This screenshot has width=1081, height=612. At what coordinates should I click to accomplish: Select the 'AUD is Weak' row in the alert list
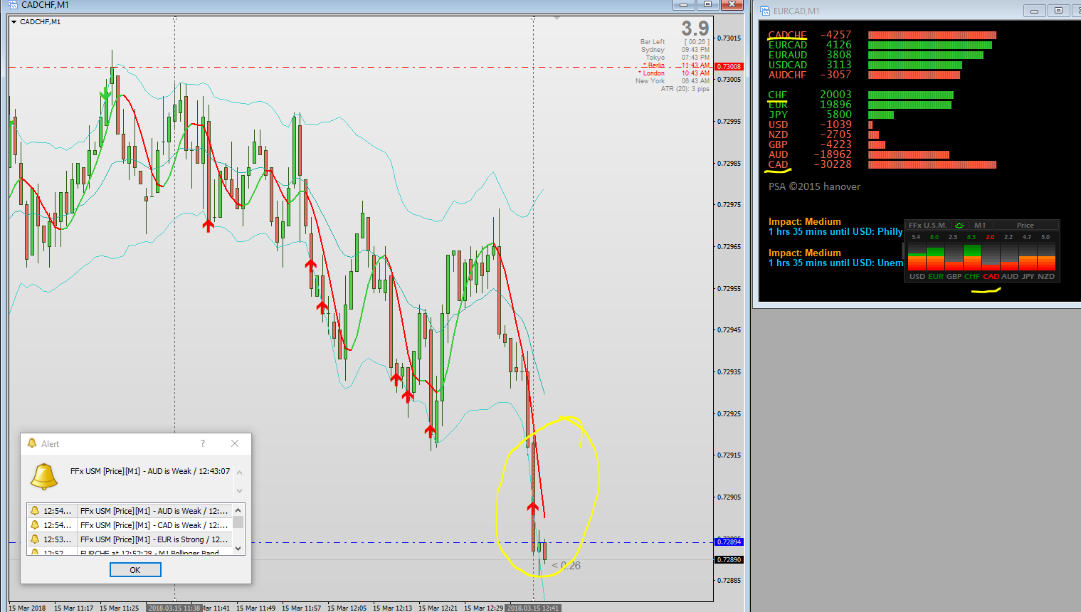click(x=130, y=510)
